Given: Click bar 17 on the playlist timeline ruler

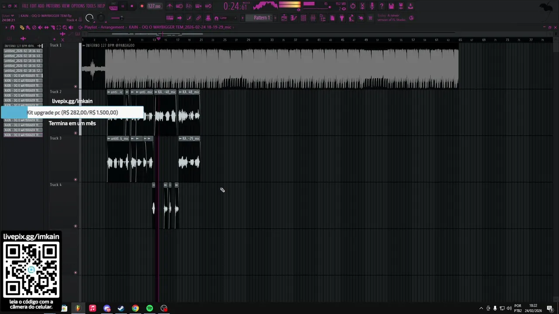Looking at the screenshot, I should [x=178, y=40].
